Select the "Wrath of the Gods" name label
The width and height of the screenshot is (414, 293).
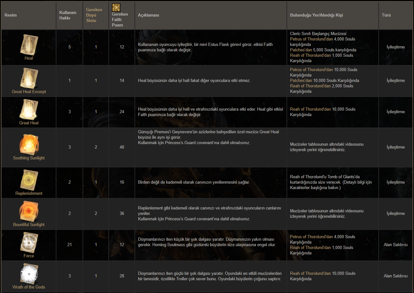point(29,287)
